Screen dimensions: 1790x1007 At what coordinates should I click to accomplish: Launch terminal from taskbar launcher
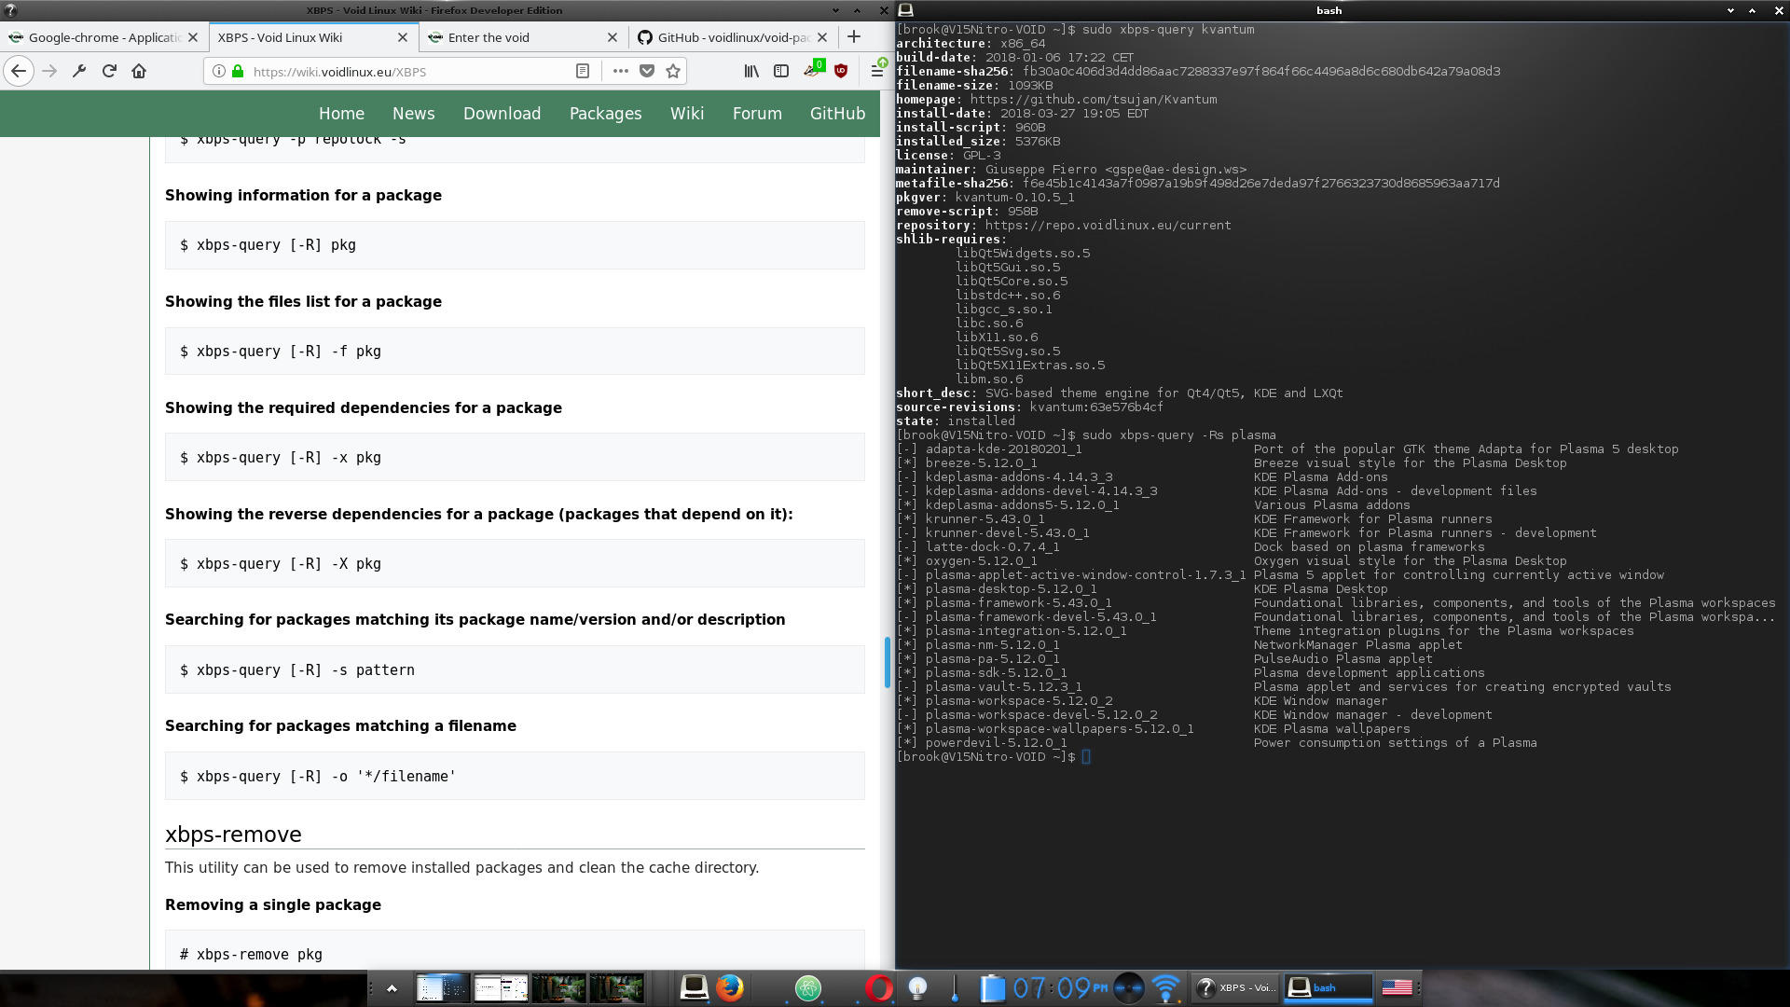tap(694, 987)
